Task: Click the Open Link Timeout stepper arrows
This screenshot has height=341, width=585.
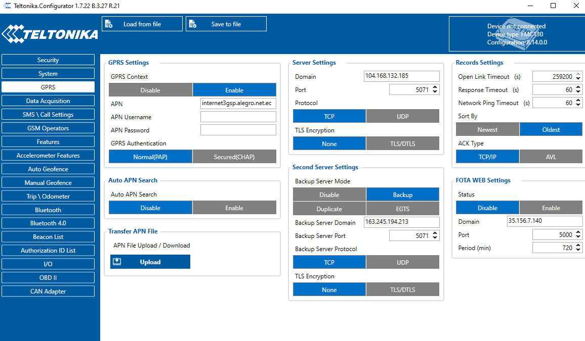Action: click(x=578, y=76)
